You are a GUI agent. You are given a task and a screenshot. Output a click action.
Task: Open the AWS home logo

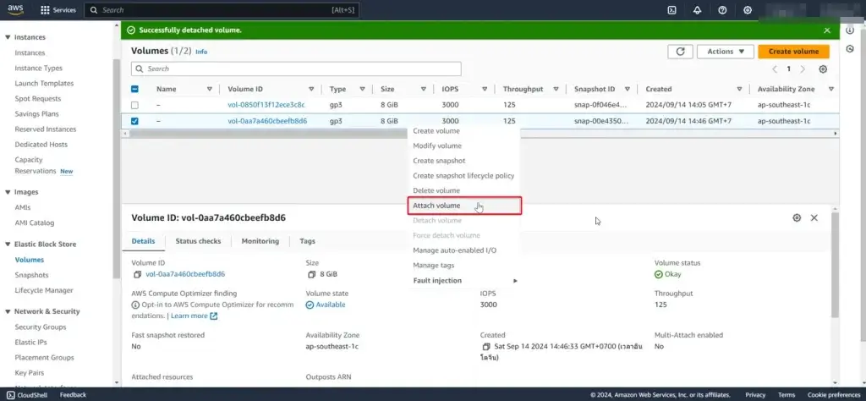[15, 9]
